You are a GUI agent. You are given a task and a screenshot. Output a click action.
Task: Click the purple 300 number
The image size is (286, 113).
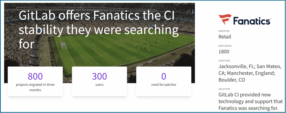[99, 76]
